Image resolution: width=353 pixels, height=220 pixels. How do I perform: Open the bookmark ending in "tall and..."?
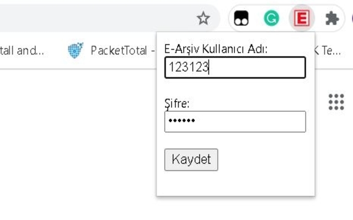pos(22,50)
